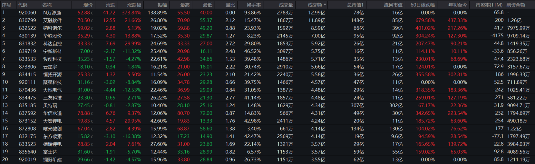Screen dimensions: 535x164
Task: Select stock code 870436
Action: coord(27,90)
